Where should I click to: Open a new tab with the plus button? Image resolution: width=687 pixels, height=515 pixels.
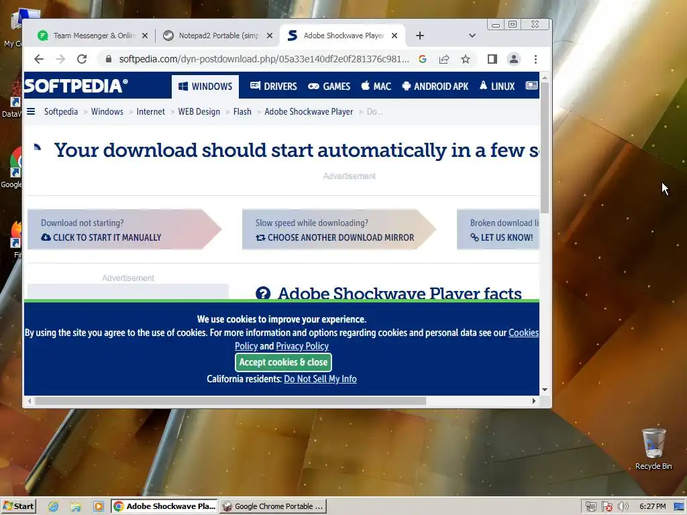tap(420, 36)
